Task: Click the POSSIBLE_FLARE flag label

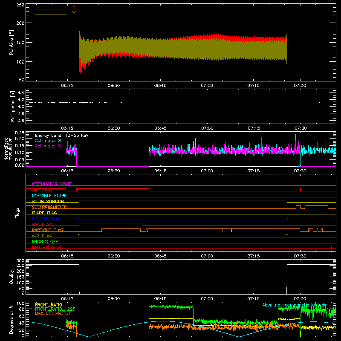Action: (x=49, y=196)
